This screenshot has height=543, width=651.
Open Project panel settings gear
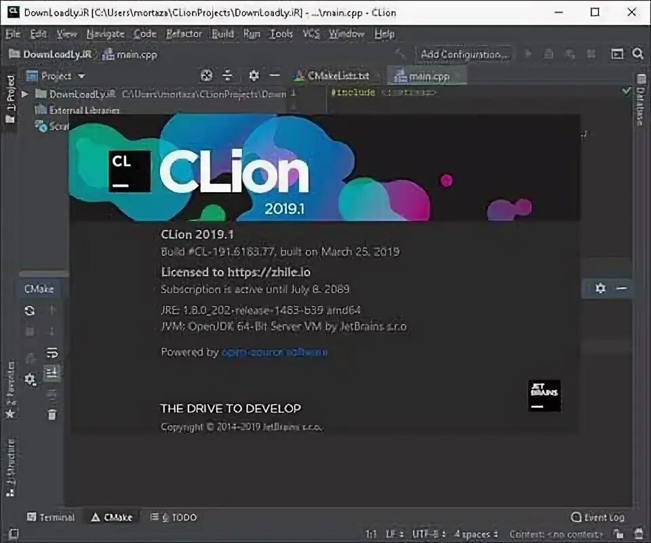point(254,75)
